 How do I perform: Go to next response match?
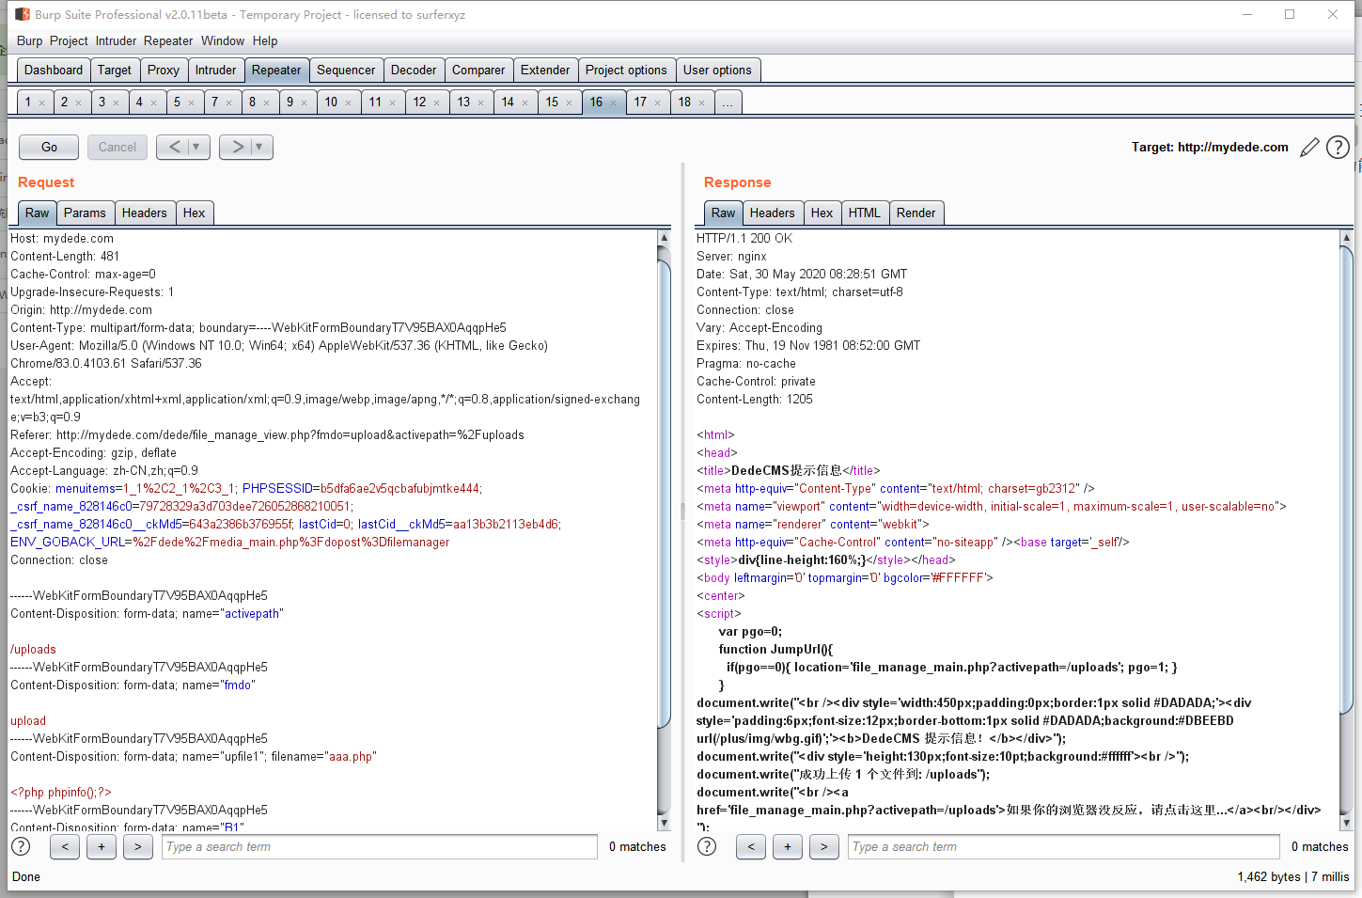click(x=824, y=846)
